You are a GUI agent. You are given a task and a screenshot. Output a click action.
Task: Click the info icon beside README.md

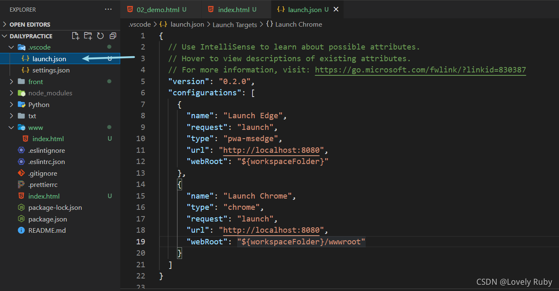[x=21, y=231]
